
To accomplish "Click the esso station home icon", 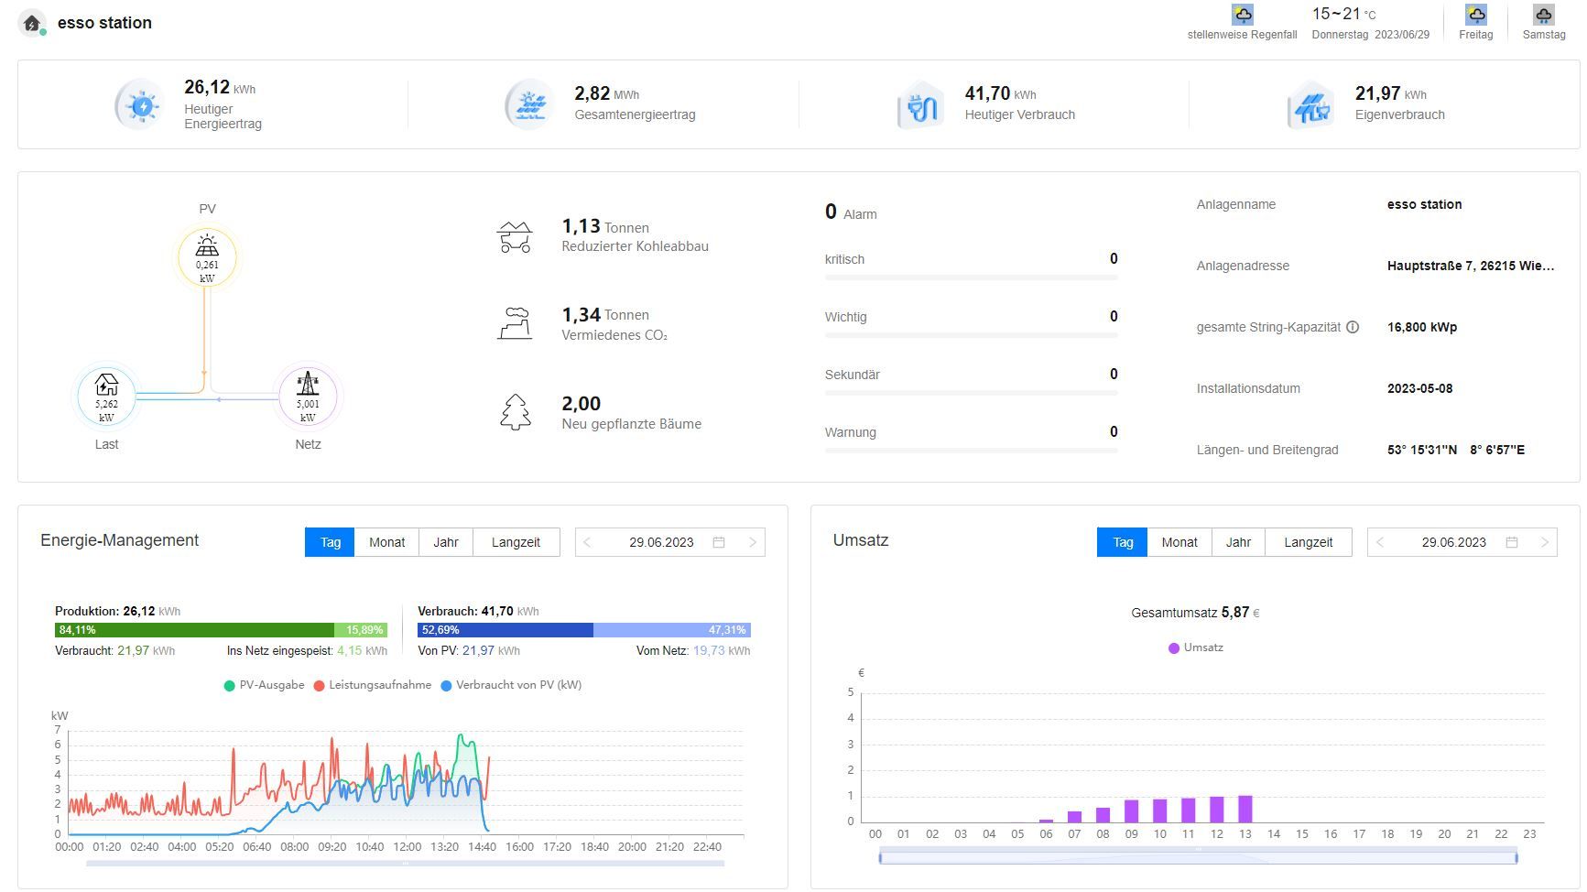I will pos(32,24).
